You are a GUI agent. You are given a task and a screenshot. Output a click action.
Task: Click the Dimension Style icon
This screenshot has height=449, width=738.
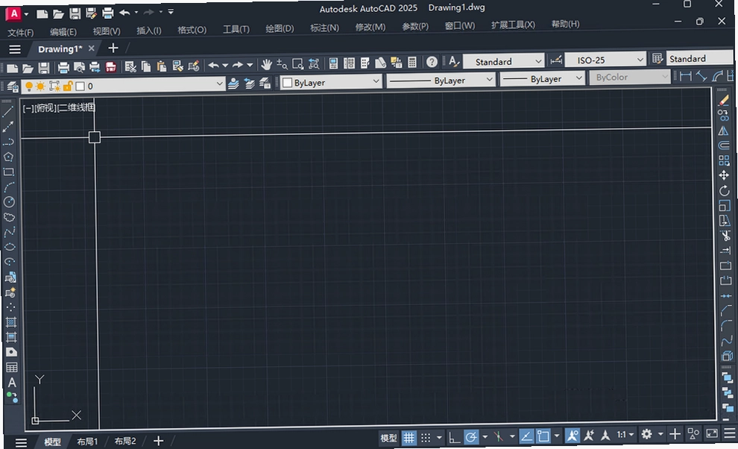(556, 60)
